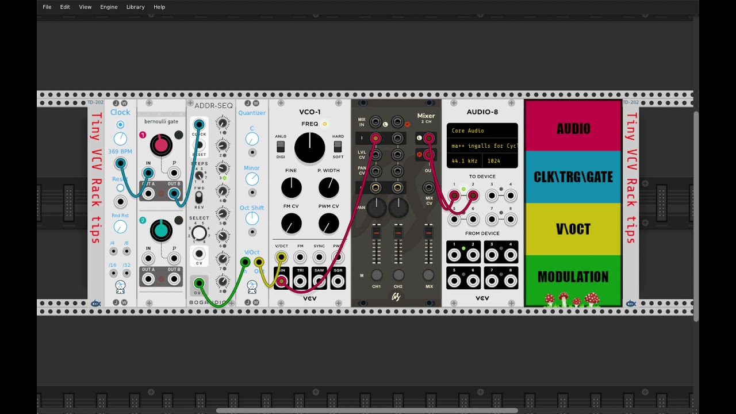Click AUDIO-8 TO DEVICE jack 3
This screenshot has width=736, height=414.
tap(492, 196)
